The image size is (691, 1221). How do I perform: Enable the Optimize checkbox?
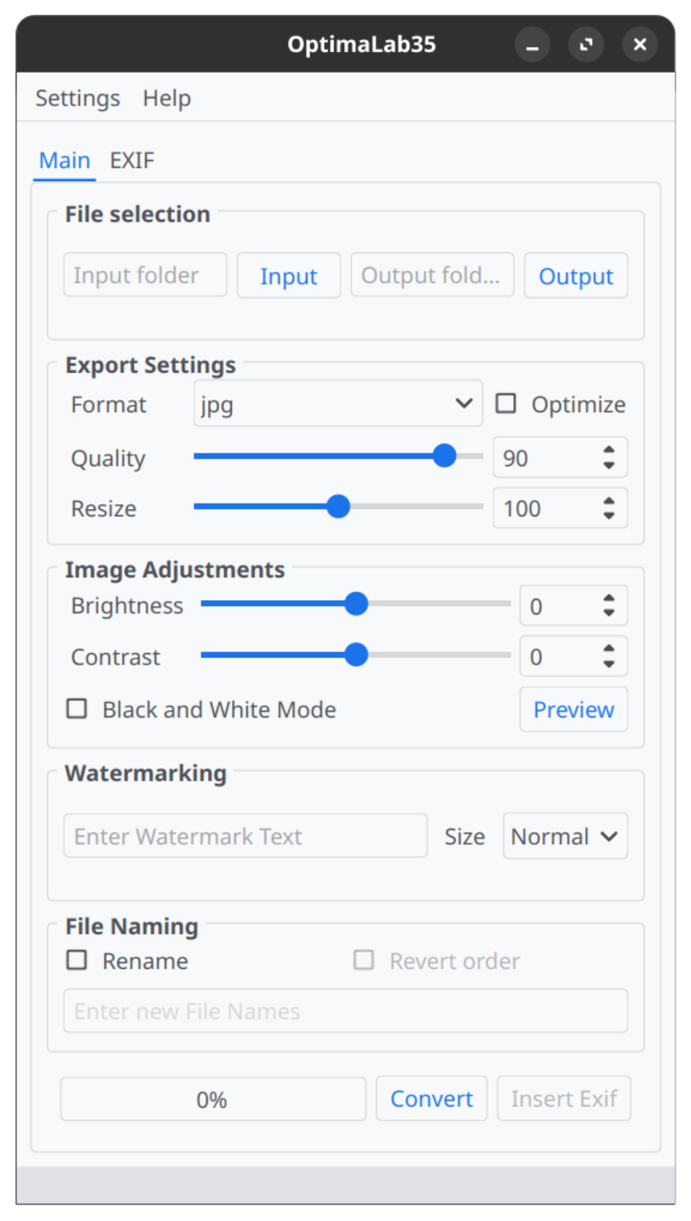click(x=506, y=404)
